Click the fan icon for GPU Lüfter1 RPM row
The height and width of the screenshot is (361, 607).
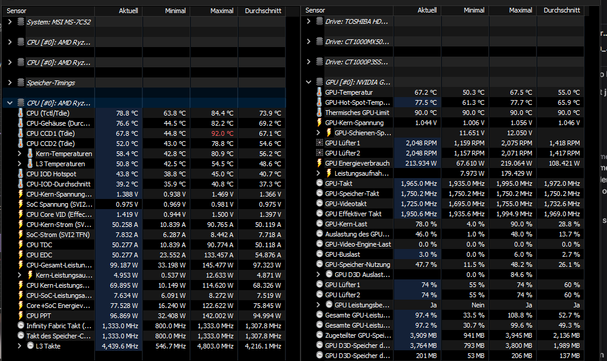click(320, 143)
